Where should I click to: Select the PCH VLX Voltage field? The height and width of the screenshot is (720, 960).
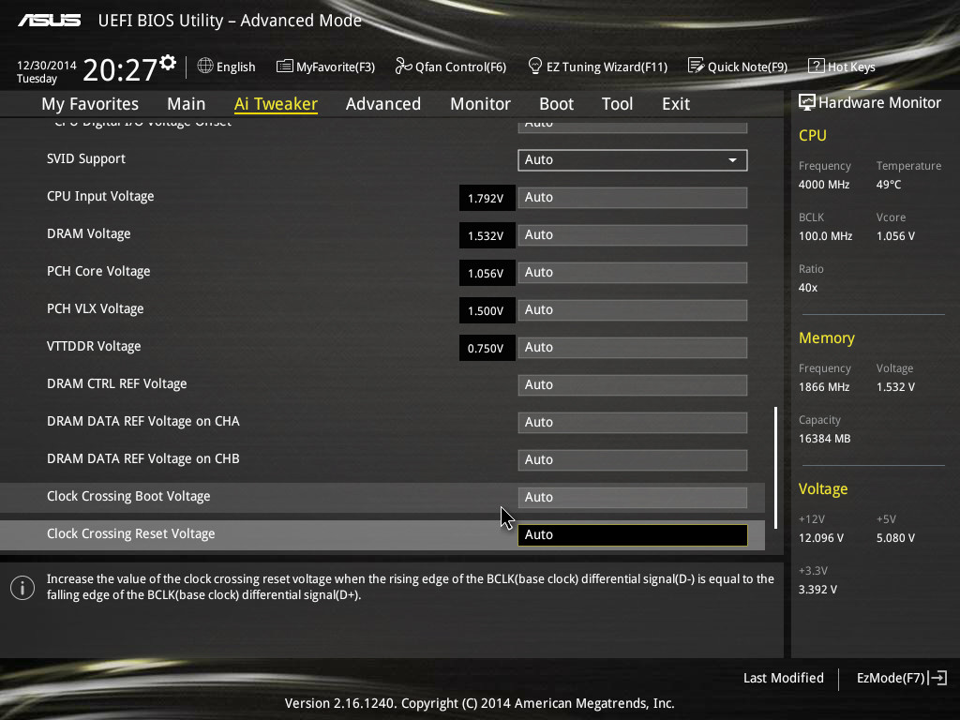pyautogui.click(x=633, y=309)
